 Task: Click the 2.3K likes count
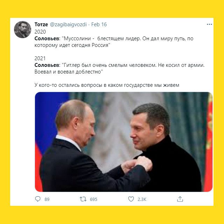[x=142, y=199]
